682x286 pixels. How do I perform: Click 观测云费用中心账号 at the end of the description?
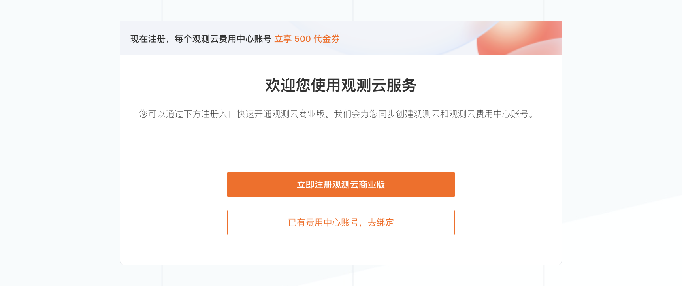(488, 114)
